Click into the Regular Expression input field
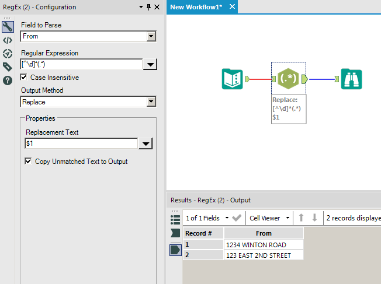The height and width of the screenshot is (284, 381). (81, 64)
